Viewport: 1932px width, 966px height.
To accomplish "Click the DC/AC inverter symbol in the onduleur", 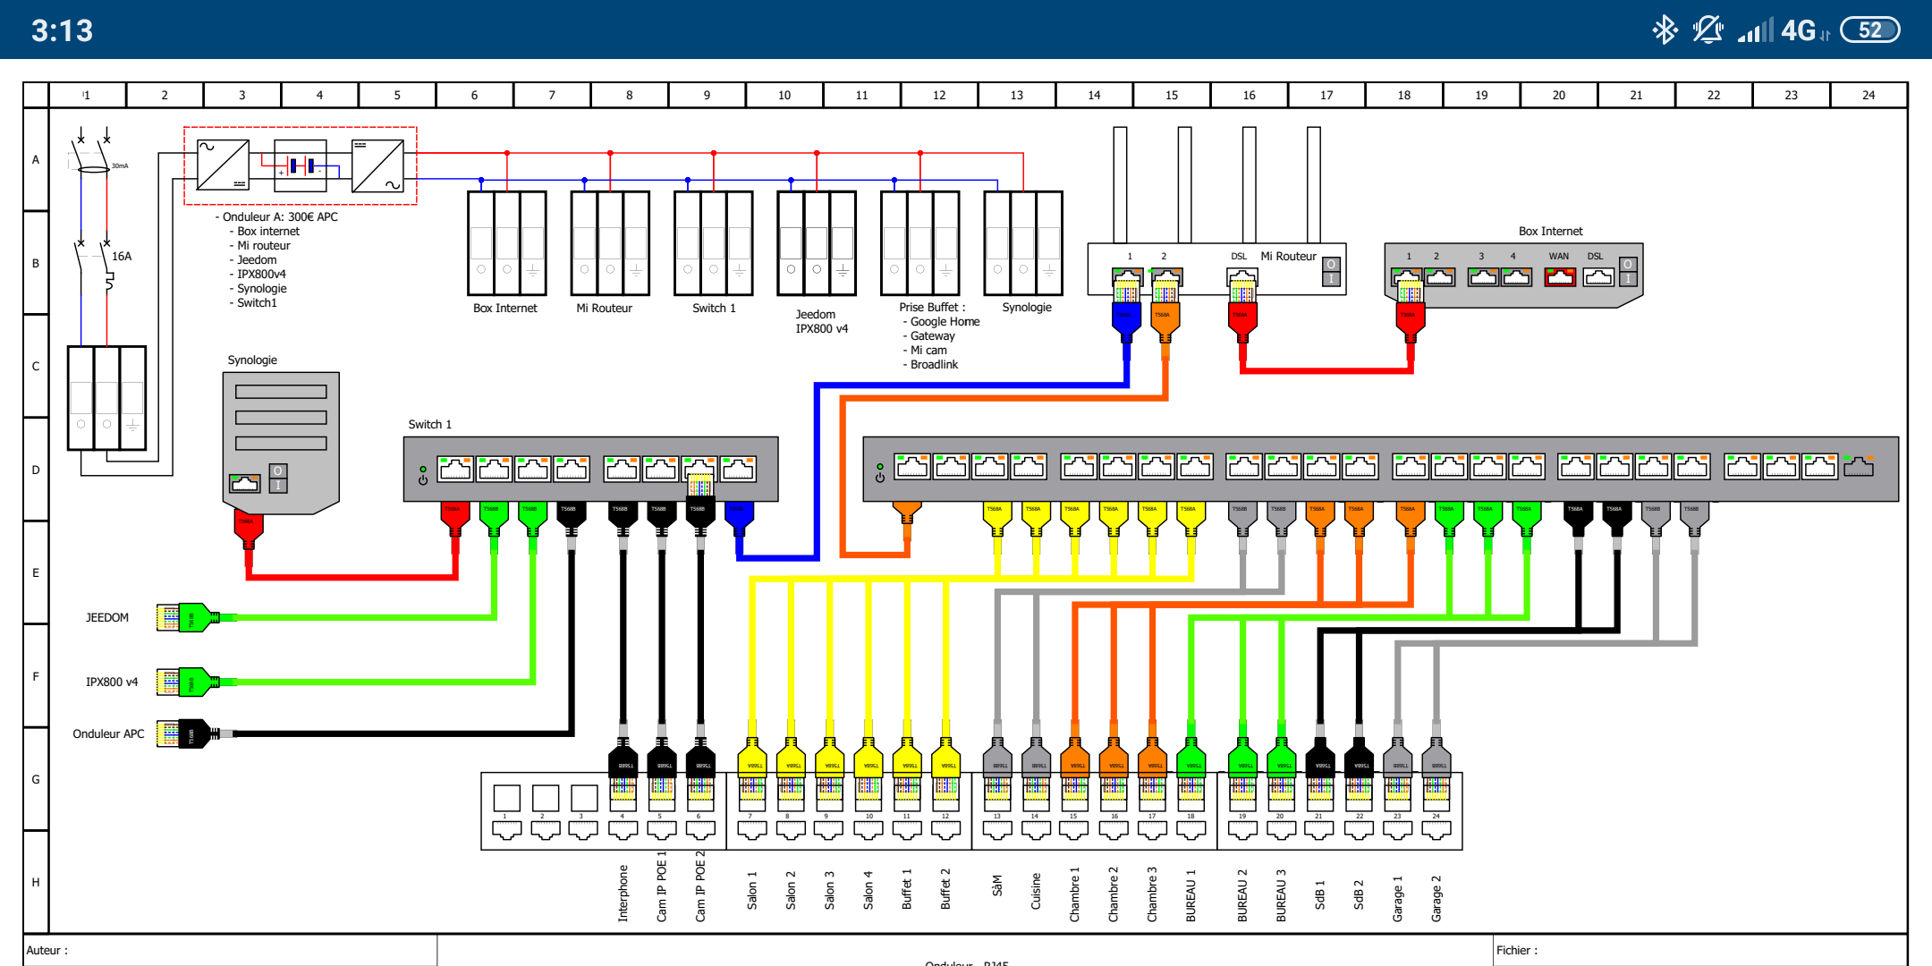I will pos(377,165).
